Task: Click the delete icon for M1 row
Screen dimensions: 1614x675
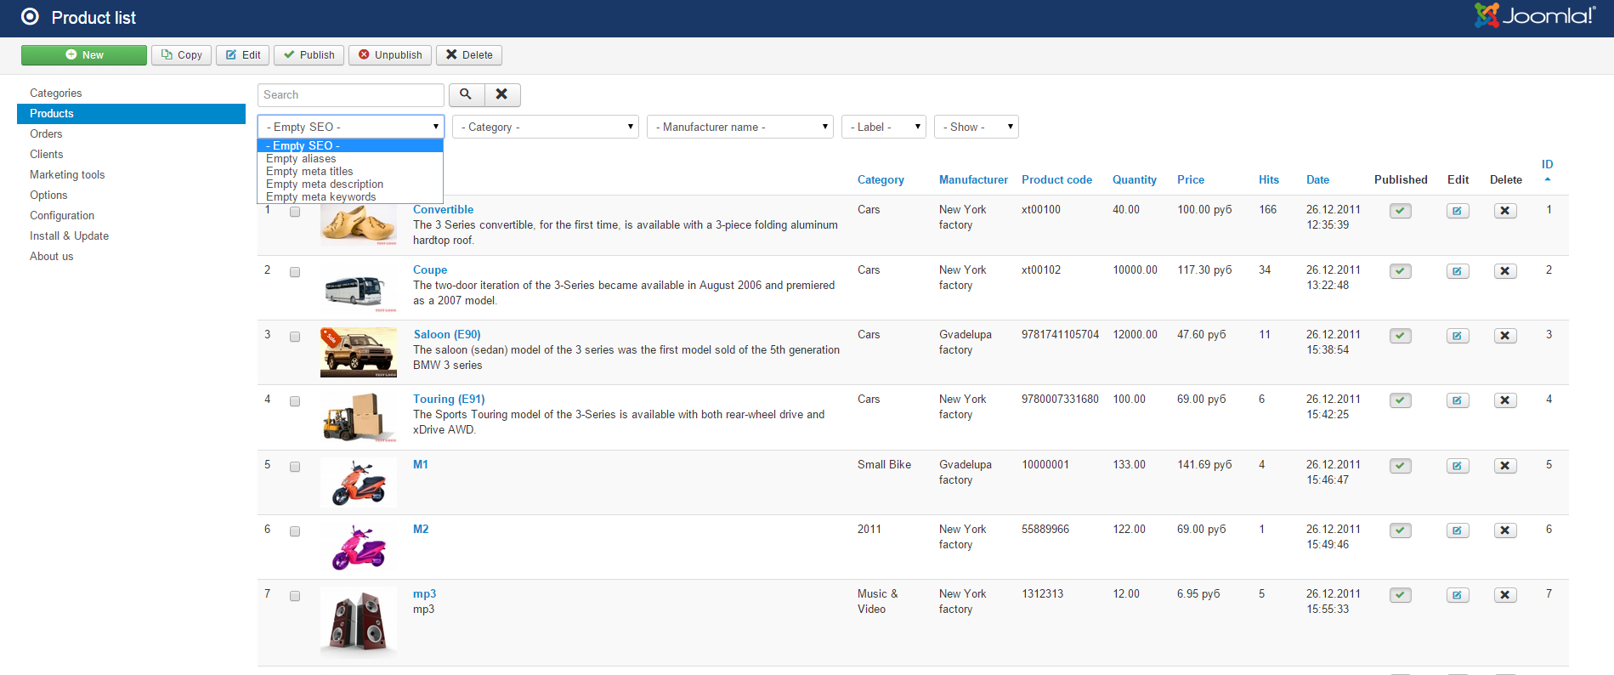Action: [1504, 466]
